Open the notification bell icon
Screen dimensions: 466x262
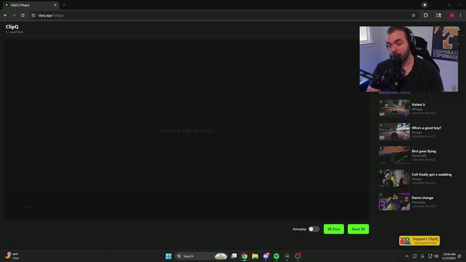coord(460,256)
